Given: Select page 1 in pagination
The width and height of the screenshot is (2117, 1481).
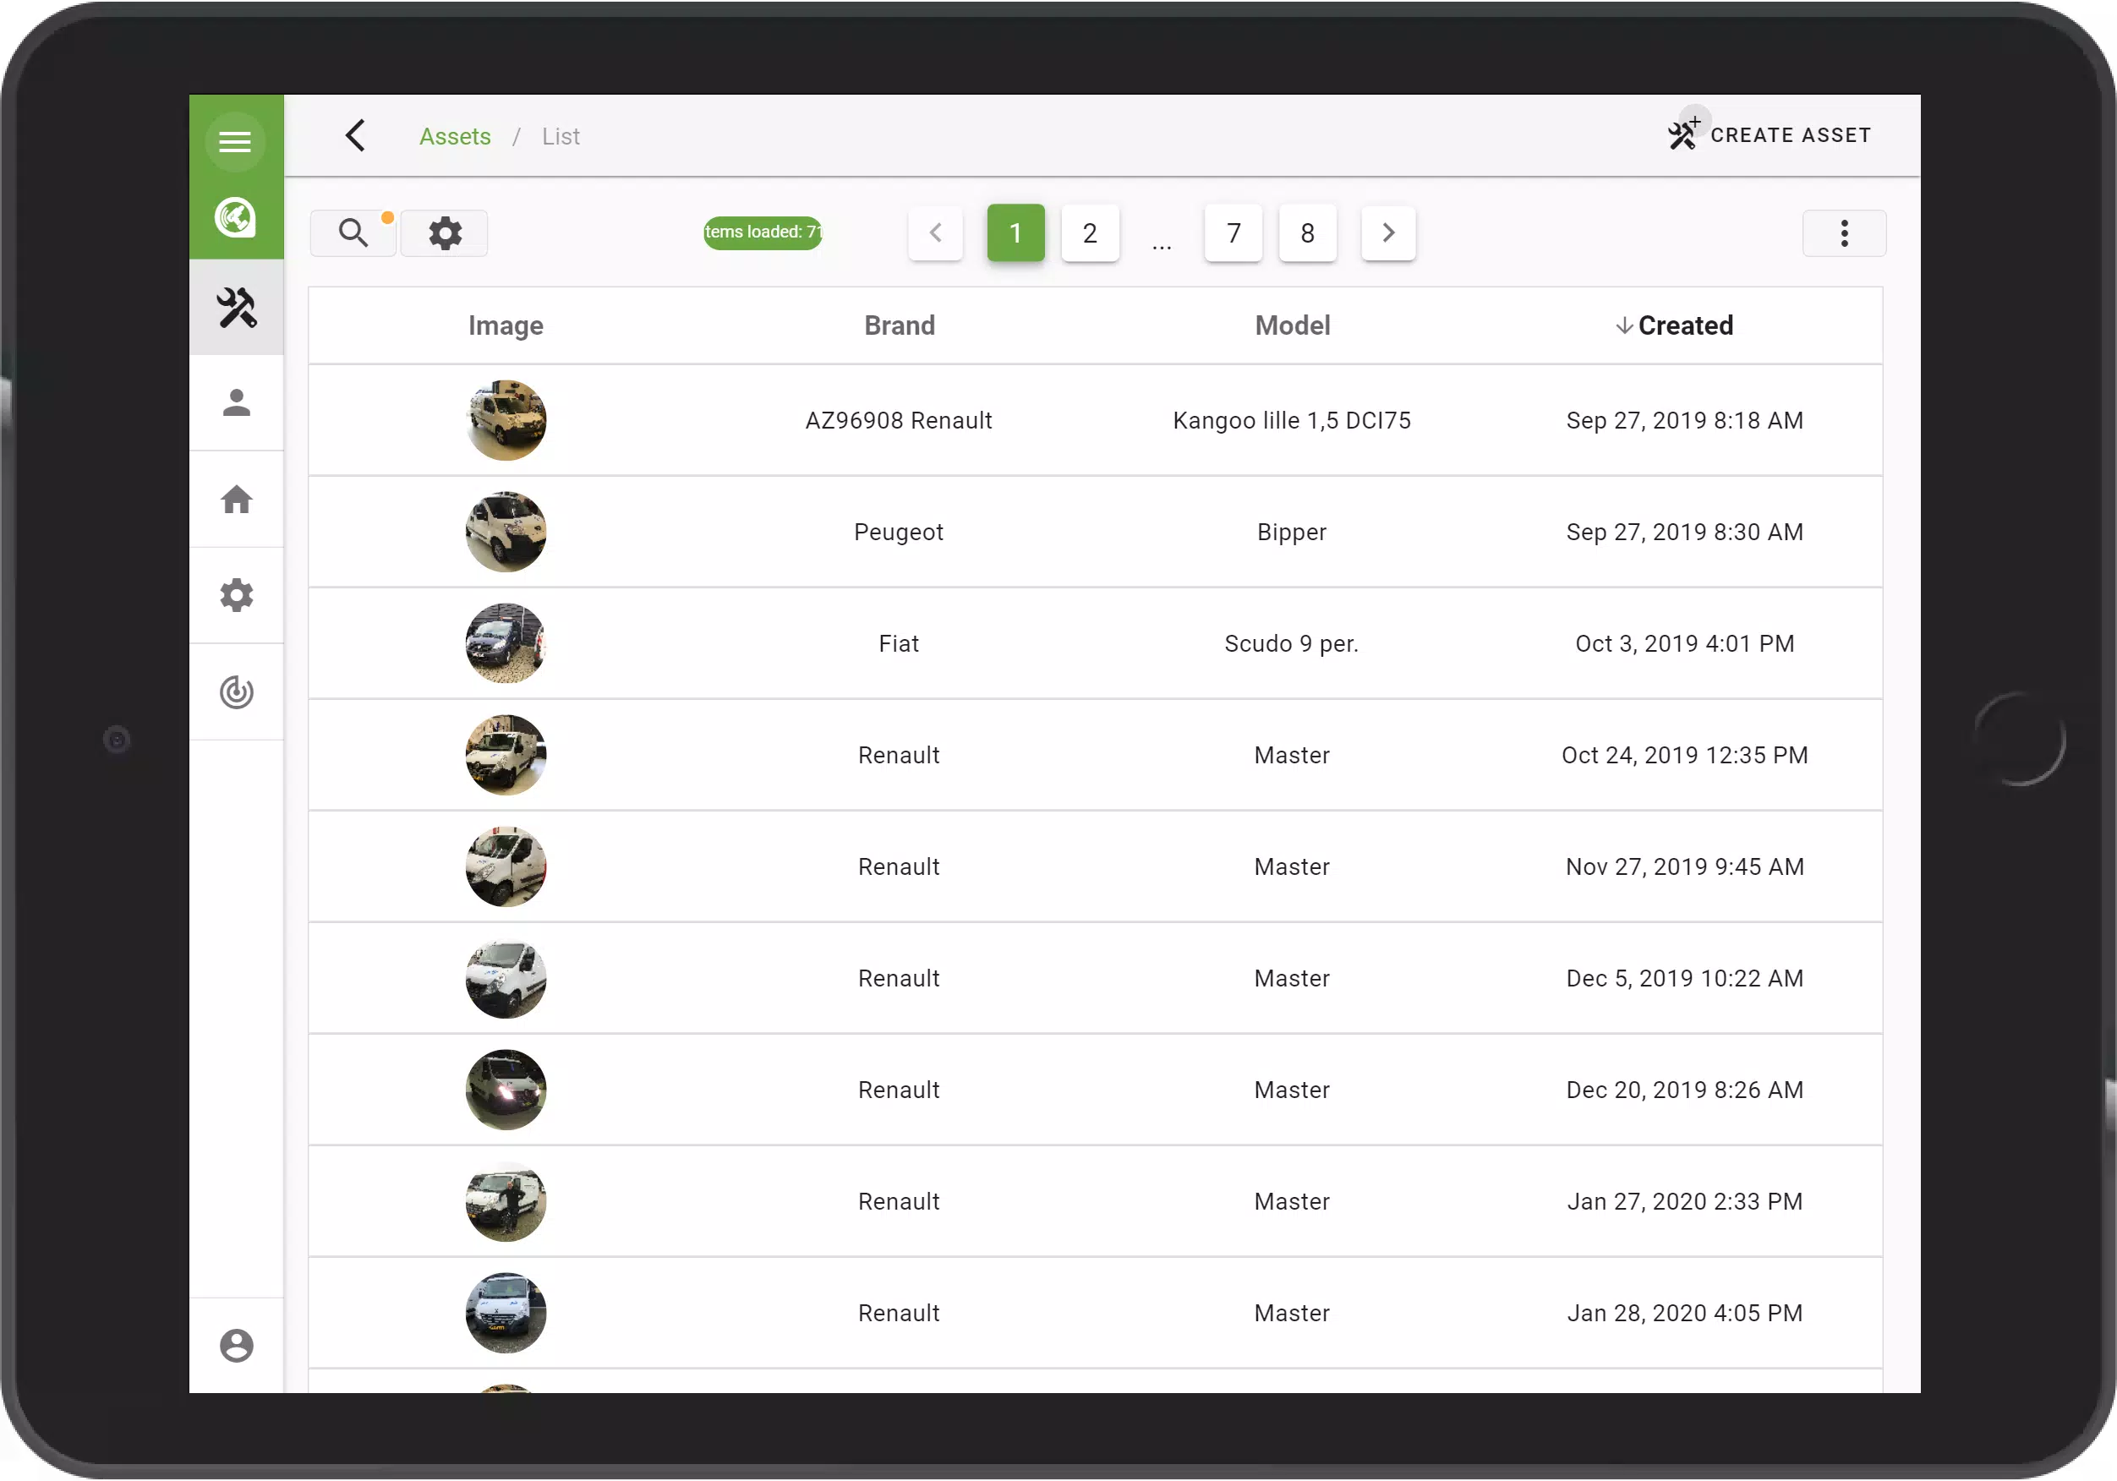Looking at the screenshot, I should pos(1016,232).
